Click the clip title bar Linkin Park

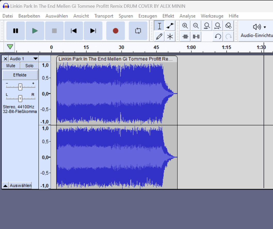[117, 59]
